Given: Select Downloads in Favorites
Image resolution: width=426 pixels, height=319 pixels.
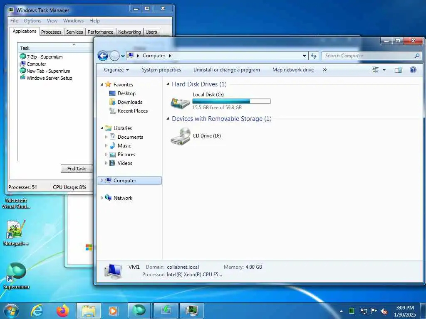Looking at the screenshot, I should coord(130,102).
